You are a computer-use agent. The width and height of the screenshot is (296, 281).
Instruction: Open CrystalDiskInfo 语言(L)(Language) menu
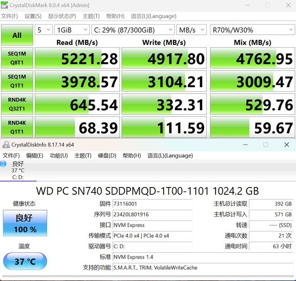170,156
